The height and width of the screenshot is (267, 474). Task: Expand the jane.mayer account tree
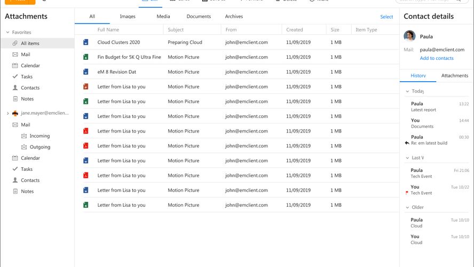pyautogui.click(x=7, y=113)
